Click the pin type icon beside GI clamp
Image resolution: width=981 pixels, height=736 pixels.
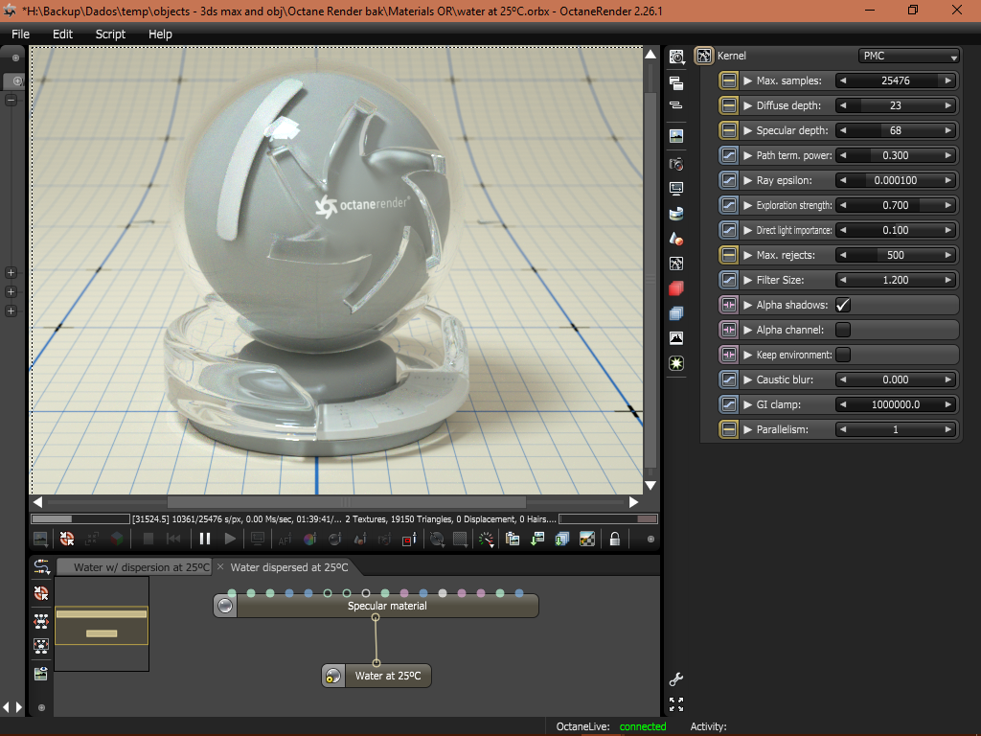tap(728, 404)
